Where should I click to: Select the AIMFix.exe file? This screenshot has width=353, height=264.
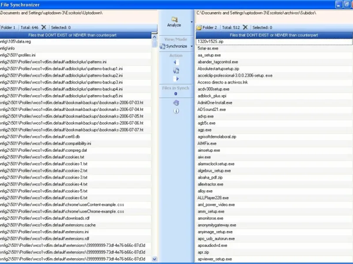[274, 143]
